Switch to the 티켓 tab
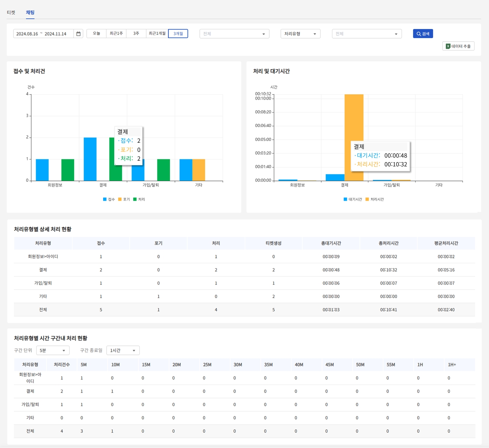 pyautogui.click(x=11, y=13)
